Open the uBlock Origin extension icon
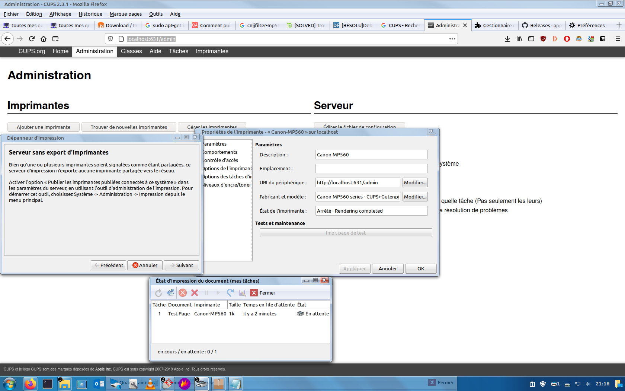625x391 pixels. tap(543, 39)
